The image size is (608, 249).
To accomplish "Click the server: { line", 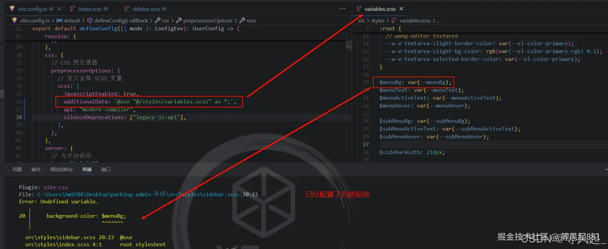I will (59, 148).
